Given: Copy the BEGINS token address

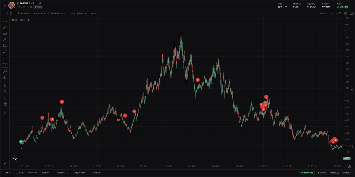Looking at the screenshot, I should [x=40, y=3].
